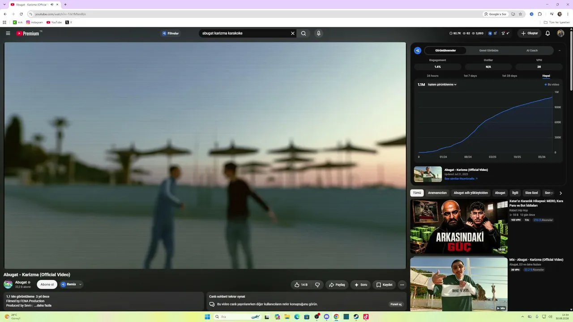Click the Remix button
This screenshot has width=573, height=322.
point(69,284)
